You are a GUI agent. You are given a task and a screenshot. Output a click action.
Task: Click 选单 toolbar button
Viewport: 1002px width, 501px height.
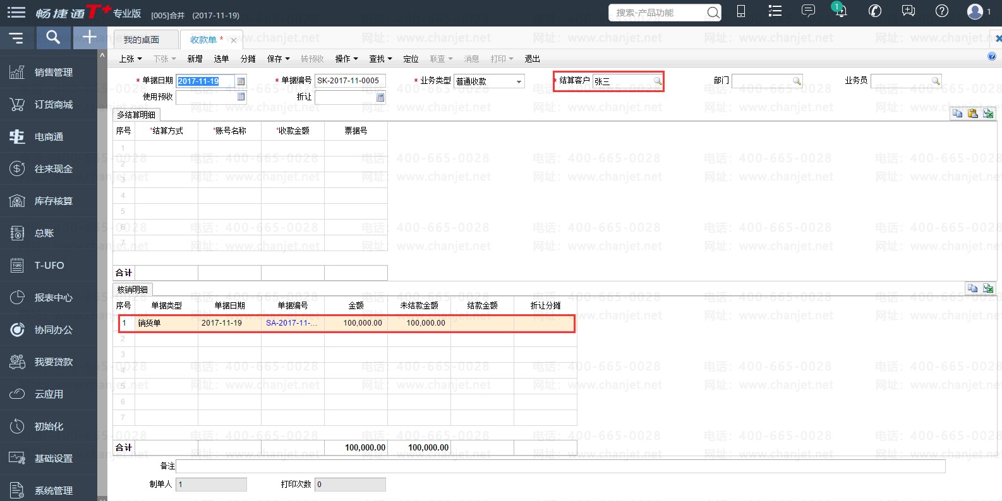point(221,59)
